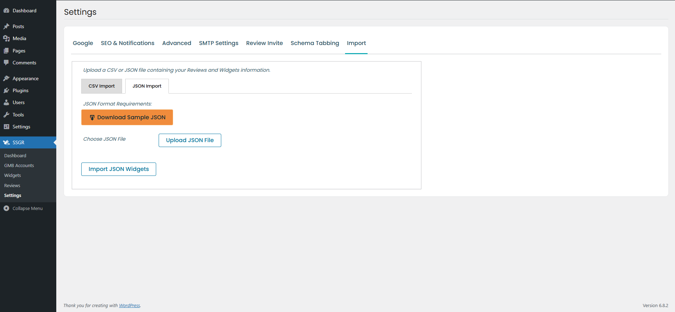This screenshot has height=312, width=675.
Task: Select the Review Invite tab
Action: [265, 43]
